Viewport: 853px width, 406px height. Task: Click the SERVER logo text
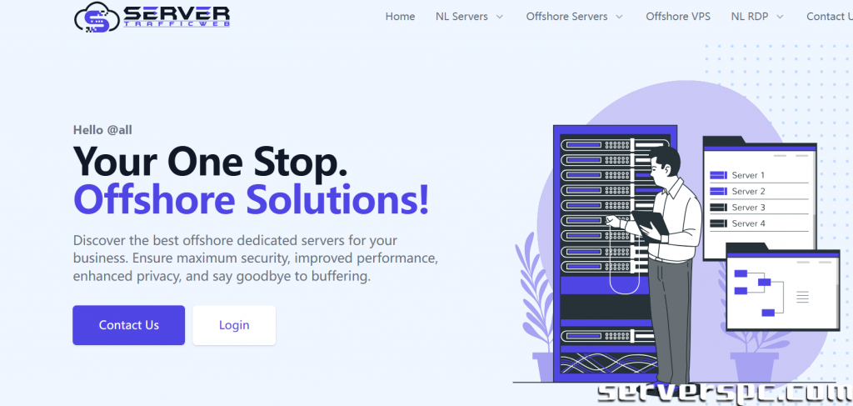[176, 13]
